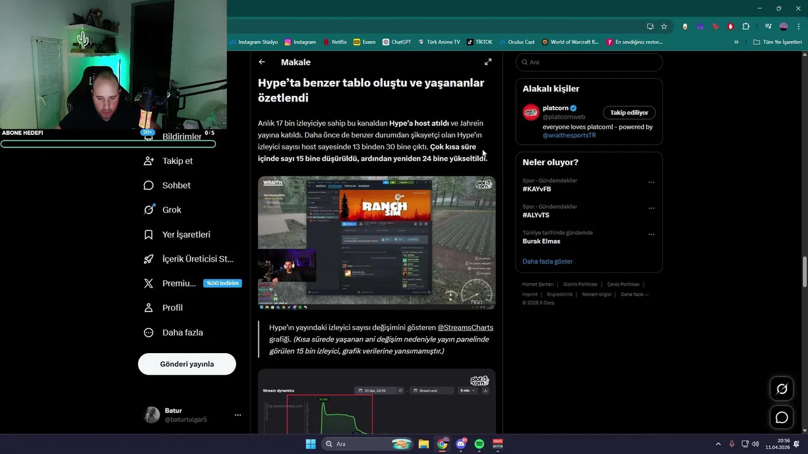Click the X logo beside Premium

tap(148, 284)
